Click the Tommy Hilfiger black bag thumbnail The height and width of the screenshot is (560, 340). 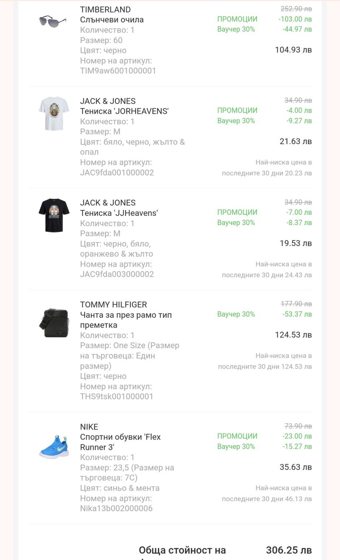click(x=54, y=323)
